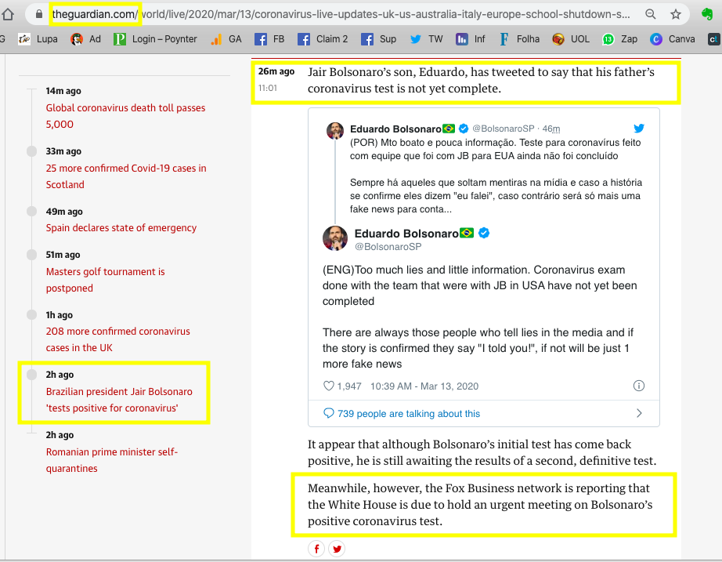Open the Login – Poynter bookmark
The height and width of the screenshot is (562, 722).
tap(156, 39)
